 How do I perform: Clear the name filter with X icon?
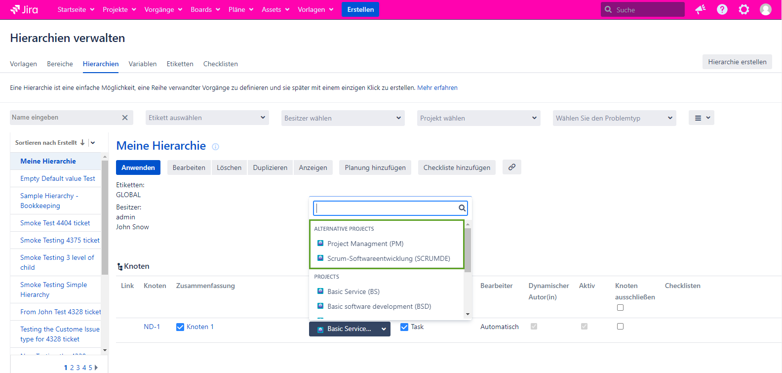(x=125, y=118)
